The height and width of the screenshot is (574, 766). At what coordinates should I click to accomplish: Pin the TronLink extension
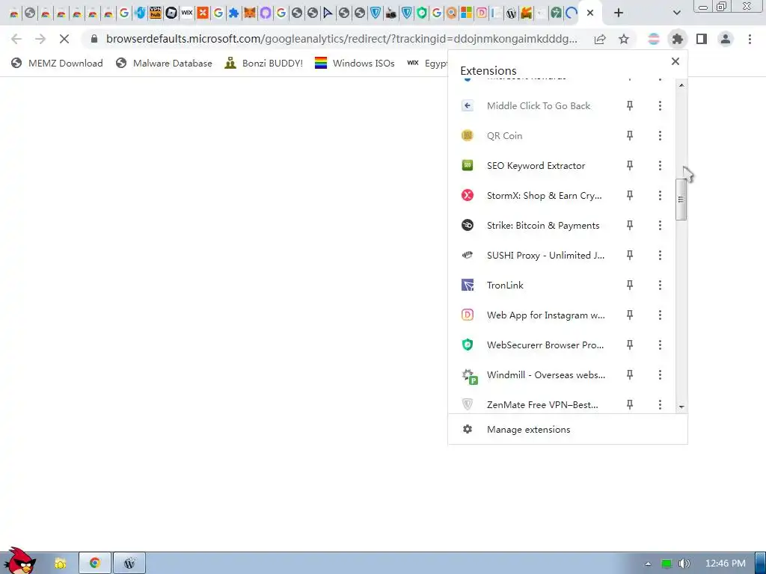630,285
